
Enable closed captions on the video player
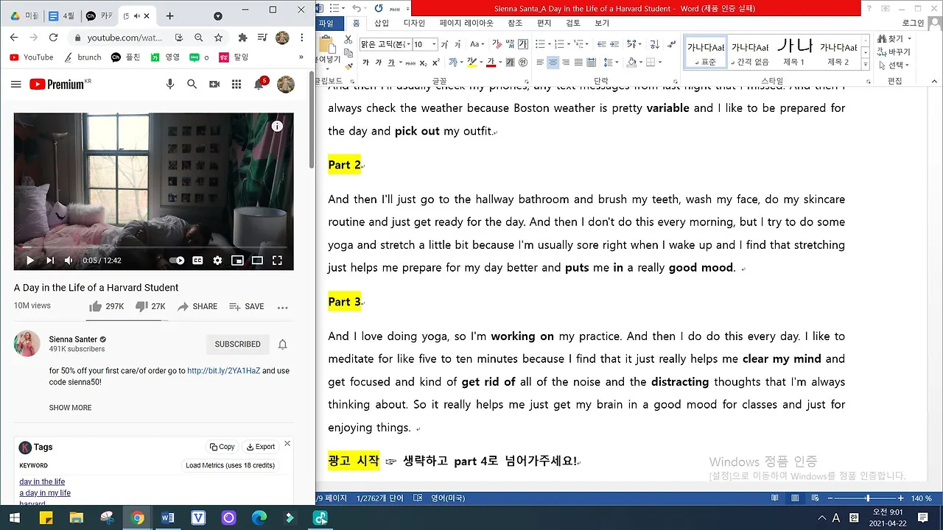[197, 260]
